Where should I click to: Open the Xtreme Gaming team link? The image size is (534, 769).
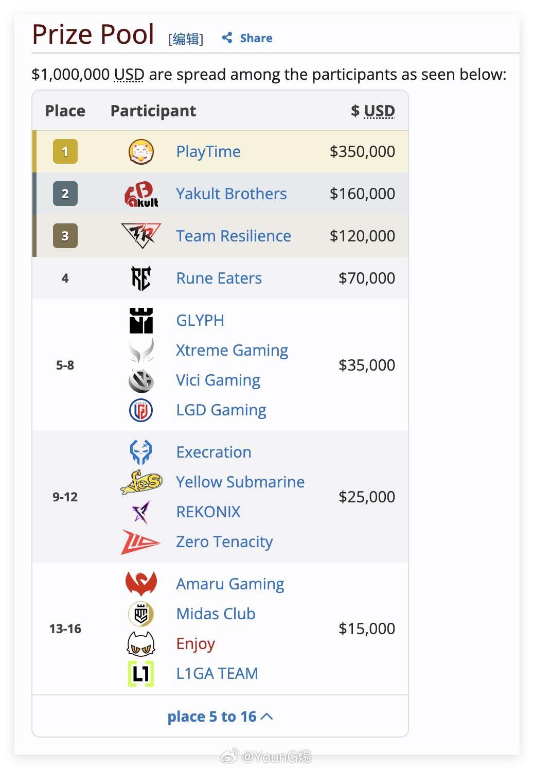click(232, 351)
